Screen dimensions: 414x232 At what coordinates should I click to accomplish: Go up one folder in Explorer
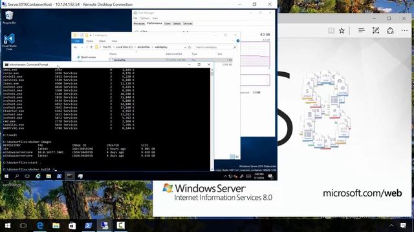91,47
